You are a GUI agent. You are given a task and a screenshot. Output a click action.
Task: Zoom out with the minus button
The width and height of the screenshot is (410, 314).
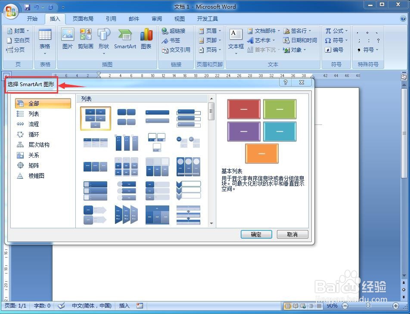pos(345,306)
